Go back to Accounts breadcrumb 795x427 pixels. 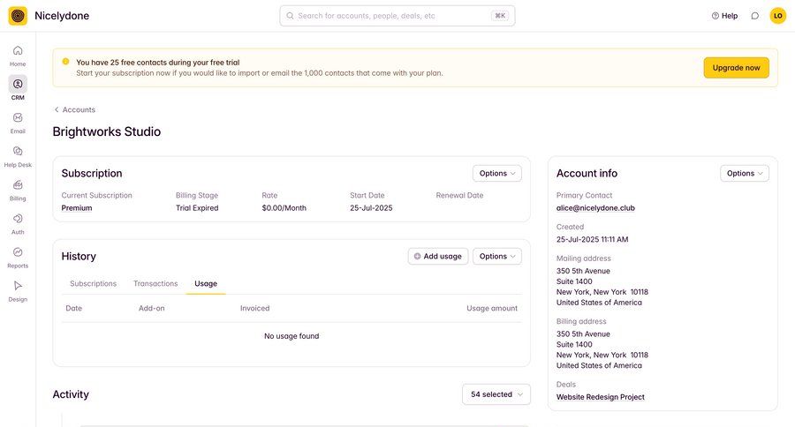click(x=74, y=109)
